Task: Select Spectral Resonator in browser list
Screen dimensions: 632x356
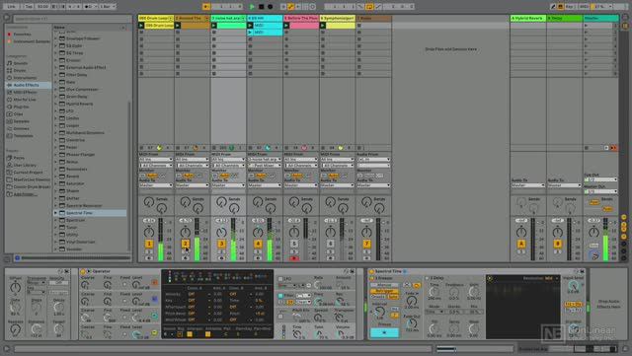Action: (84, 205)
